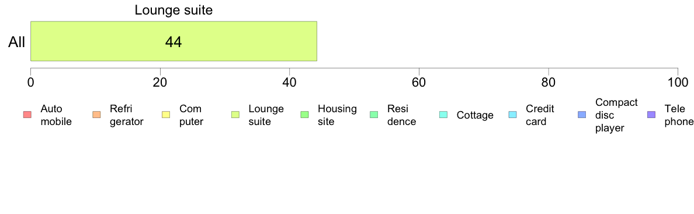Screen dimensions: 694x214
Task: Click the Residence legend swatch
Action: pos(374,115)
